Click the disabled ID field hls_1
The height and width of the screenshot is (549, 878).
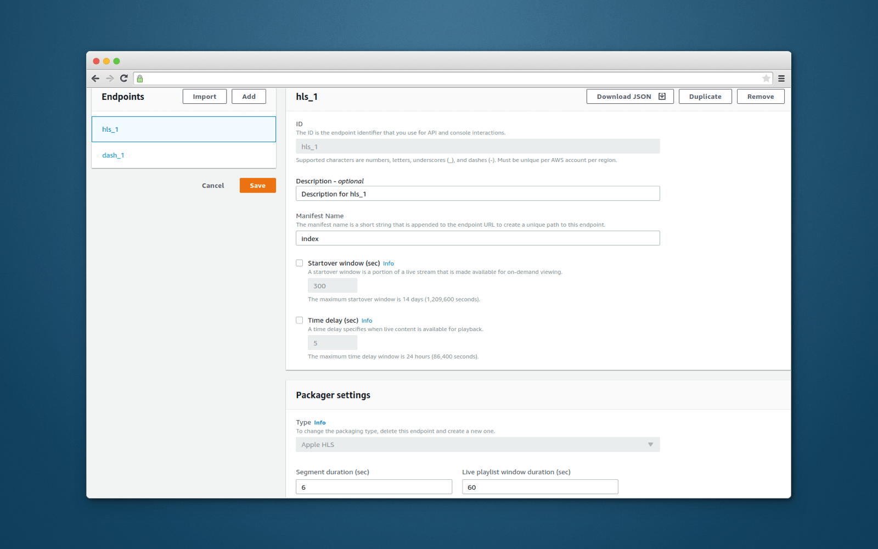point(477,147)
